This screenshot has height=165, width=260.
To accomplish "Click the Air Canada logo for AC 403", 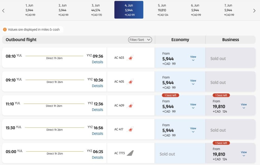I will (x=130, y=58).
